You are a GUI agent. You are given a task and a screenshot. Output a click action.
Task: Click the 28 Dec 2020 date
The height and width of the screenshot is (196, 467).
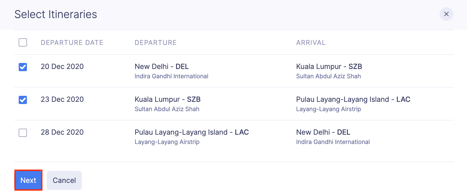point(62,132)
